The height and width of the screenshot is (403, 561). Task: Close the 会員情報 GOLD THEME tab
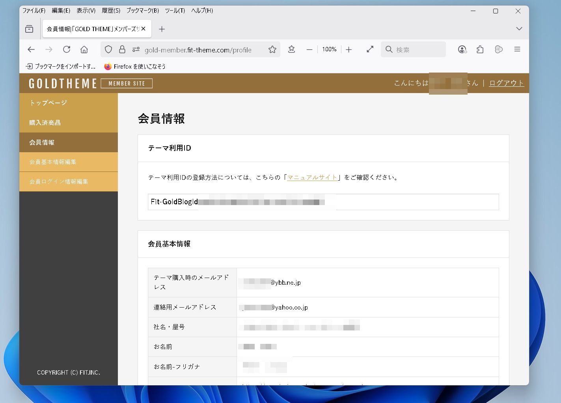click(144, 29)
